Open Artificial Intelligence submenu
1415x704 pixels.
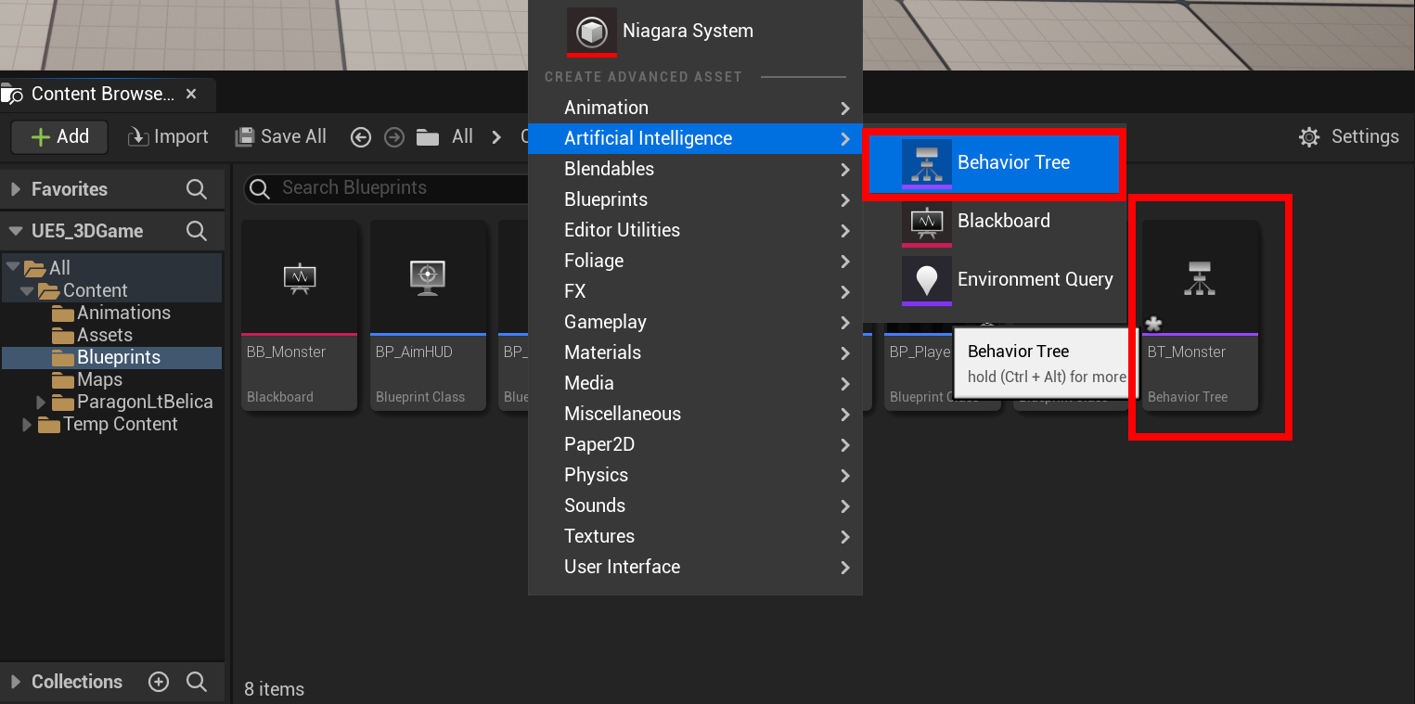click(x=695, y=138)
